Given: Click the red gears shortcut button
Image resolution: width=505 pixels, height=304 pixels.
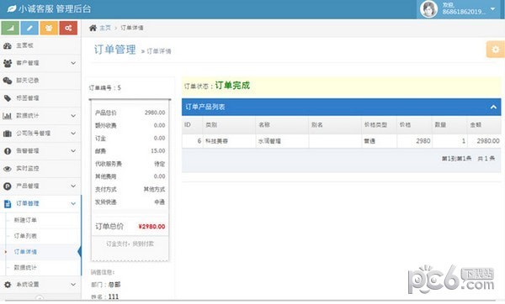Looking at the screenshot, I should coord(68,28).
